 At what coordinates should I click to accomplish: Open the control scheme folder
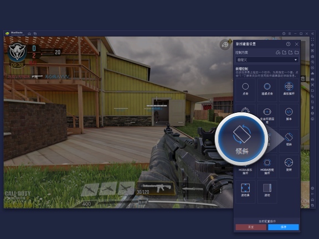click(297, 53)
